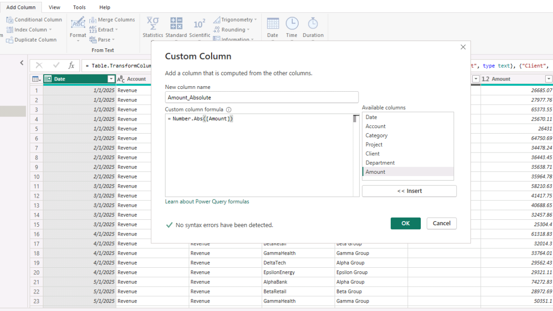Open the Tools ribbon tab
Viewport: 553px width, 311px height.
(79, 7)
